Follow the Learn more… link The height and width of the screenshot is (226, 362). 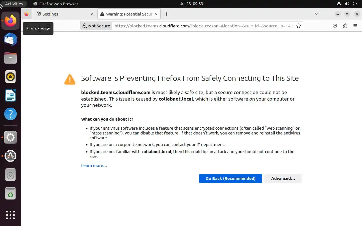click(94, 166)
